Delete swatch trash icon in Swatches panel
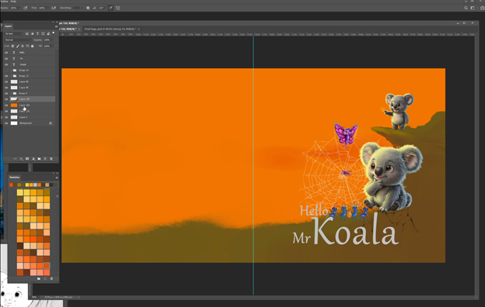The image size is (485, 307). point(51,278)
